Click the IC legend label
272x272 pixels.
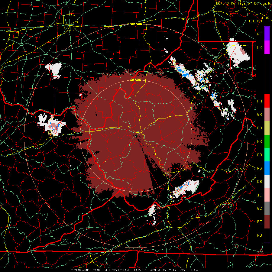point(259,195)
